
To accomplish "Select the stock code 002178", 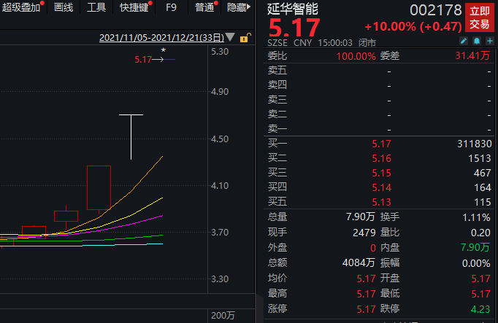I will (435, 10).
